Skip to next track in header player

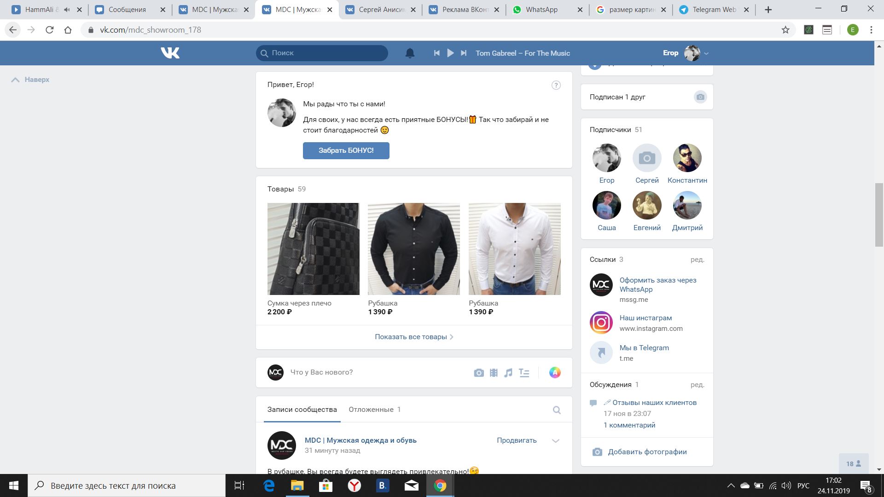(464, 53)
